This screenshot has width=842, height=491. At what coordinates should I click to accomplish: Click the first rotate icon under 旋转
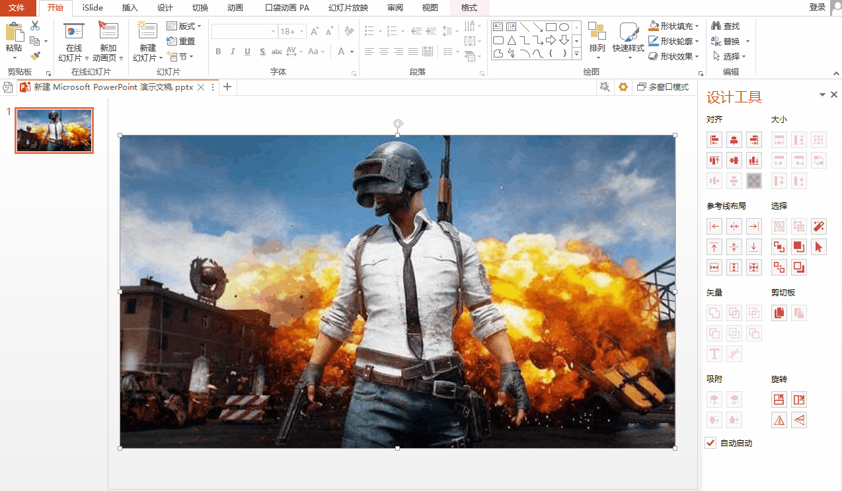click(x=779, y=400)
